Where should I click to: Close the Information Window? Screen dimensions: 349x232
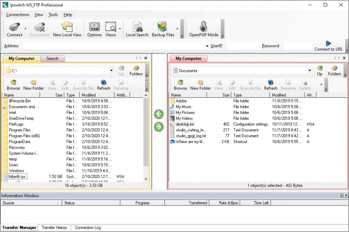346,195
